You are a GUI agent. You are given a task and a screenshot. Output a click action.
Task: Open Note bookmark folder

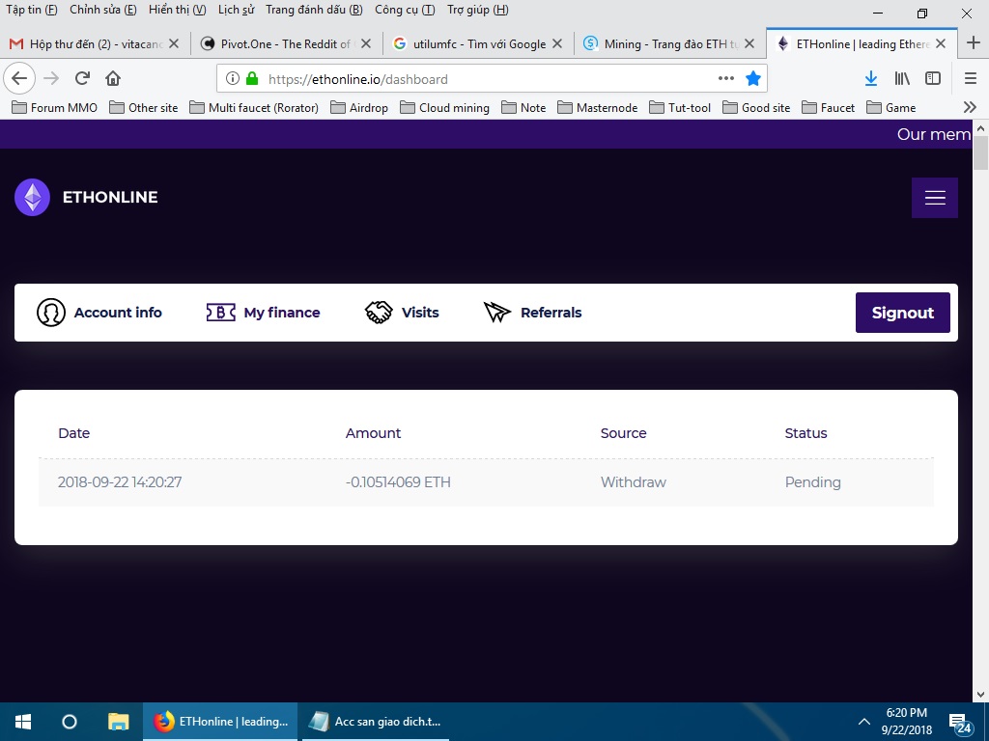pyautogui.click(x=523, y=108)
